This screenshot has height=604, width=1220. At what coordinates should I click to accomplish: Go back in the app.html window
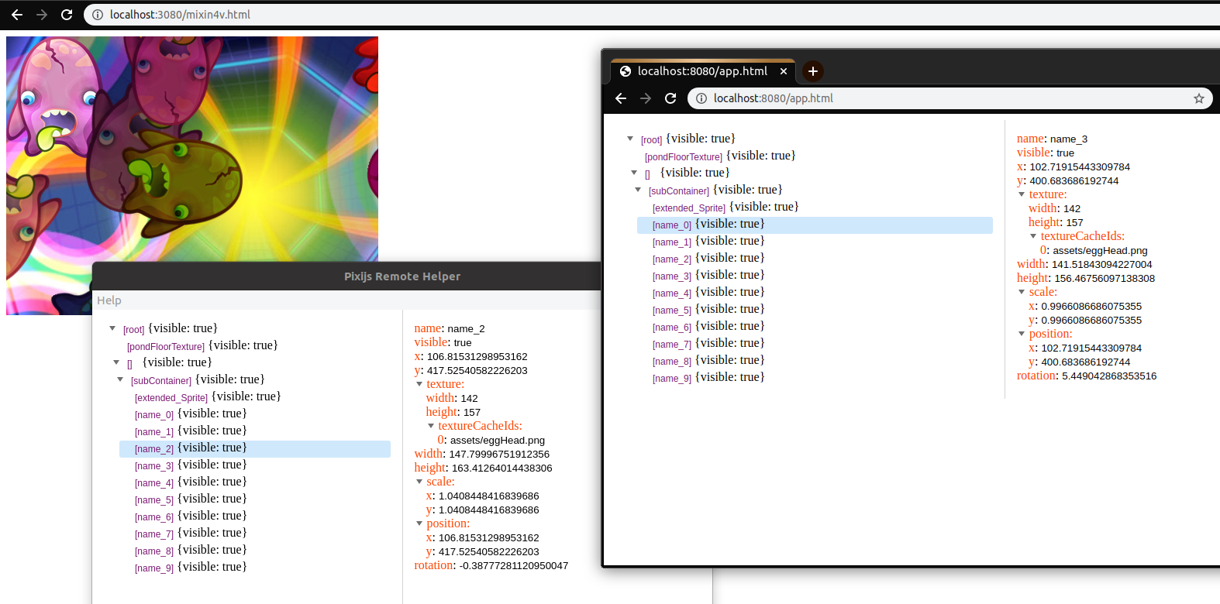click(x=621, y=98)
